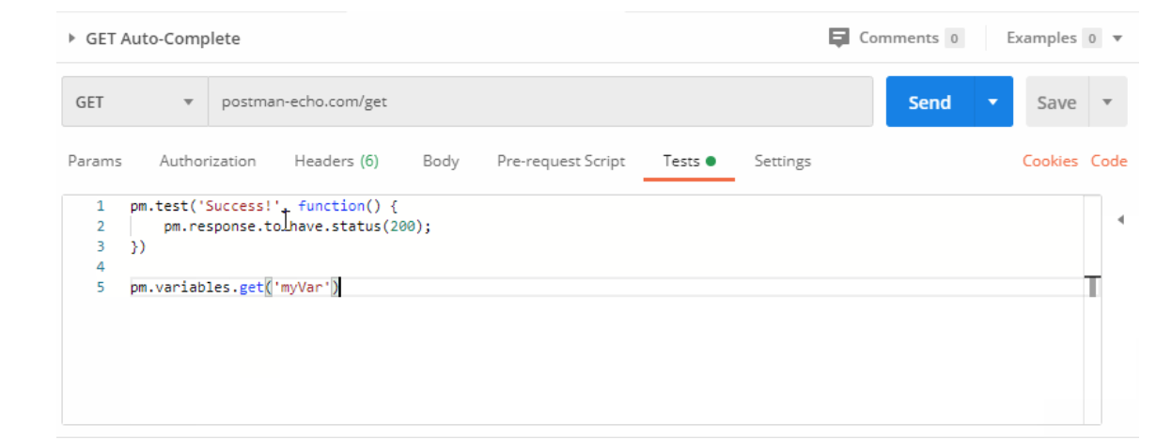Expand the snippets side panel arrow
The width and height of the screenshot is (1156, 440).
(1120, 219)
